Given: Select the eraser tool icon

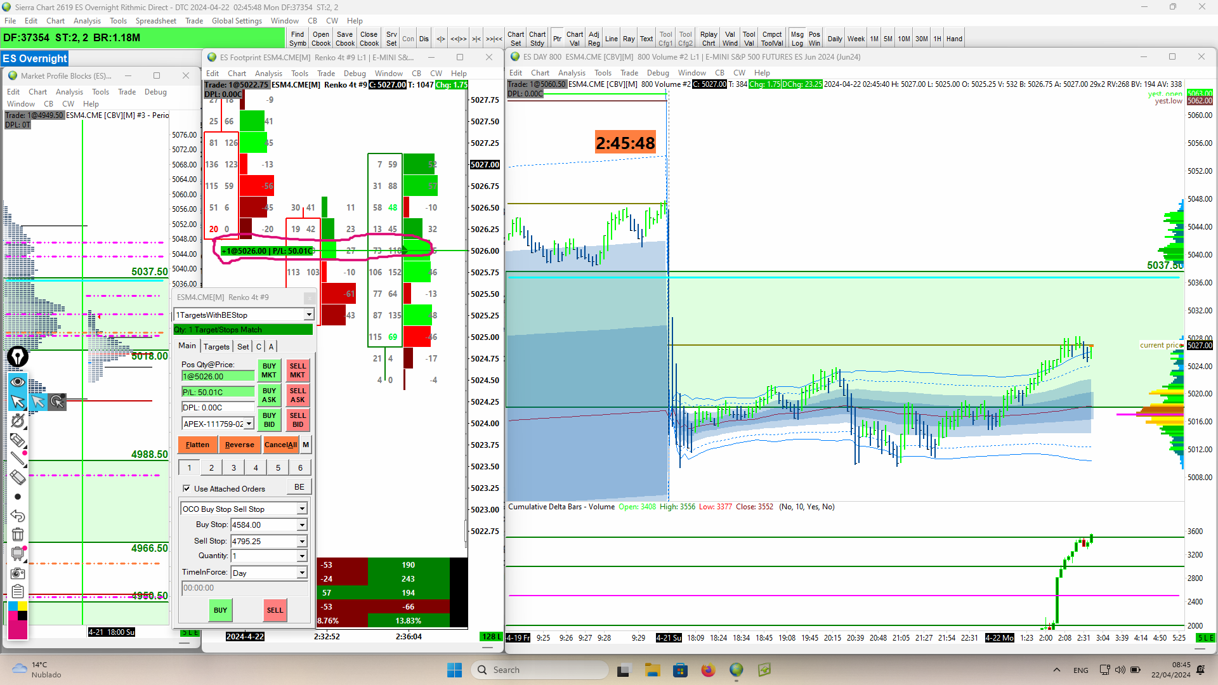Looking at the screenshot, I should click(x=18, y=478).
